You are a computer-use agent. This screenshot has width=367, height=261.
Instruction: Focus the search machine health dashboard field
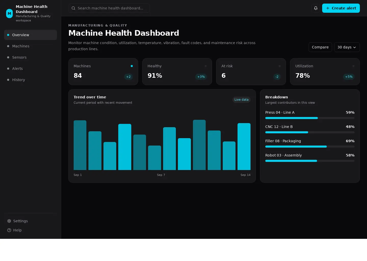[109, 8]
